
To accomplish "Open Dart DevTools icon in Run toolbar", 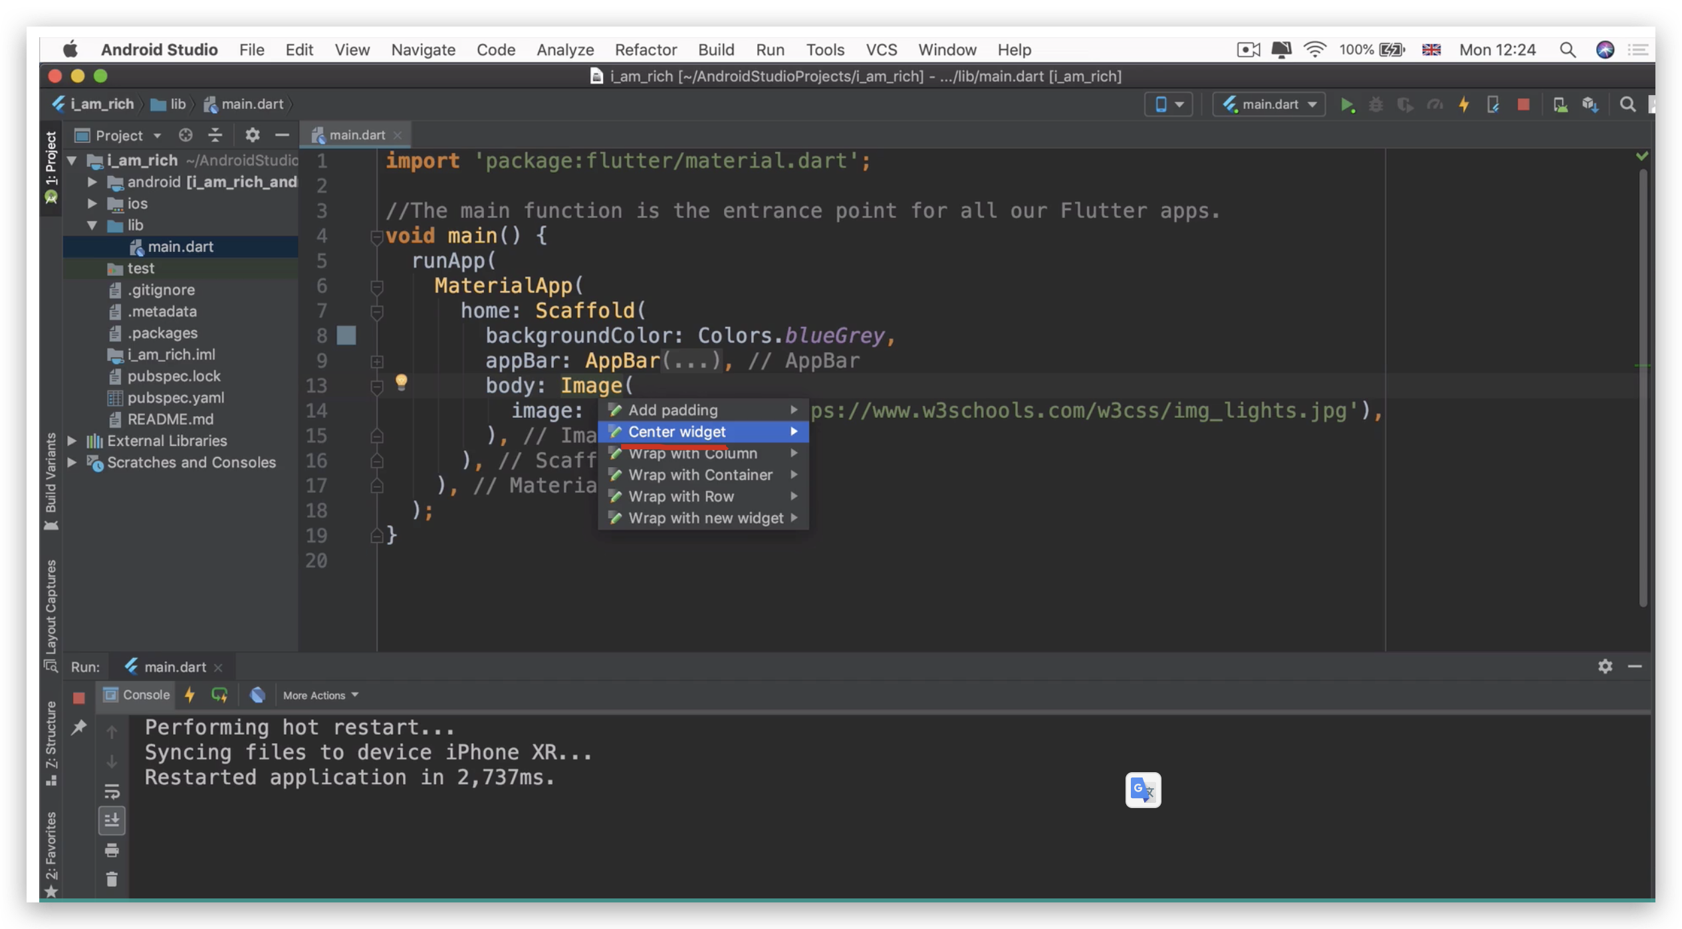I will click(x=257, y=694).
